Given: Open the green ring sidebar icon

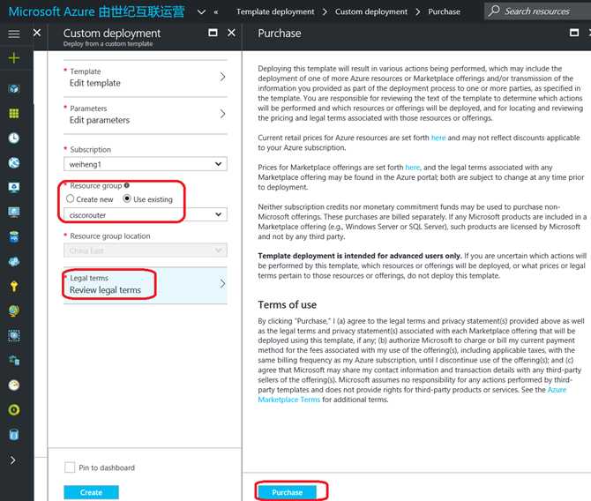Looking at the screenshot, I should click(x=14, y=410).
